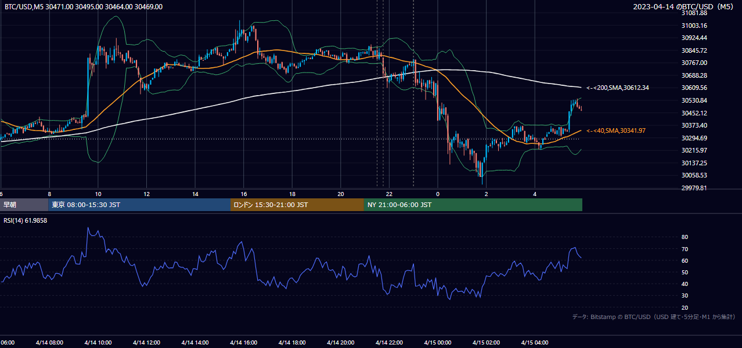Screen dimensions: 742x348
Task: Click hour tick 22 under the price chart
Action: (389, 194)
